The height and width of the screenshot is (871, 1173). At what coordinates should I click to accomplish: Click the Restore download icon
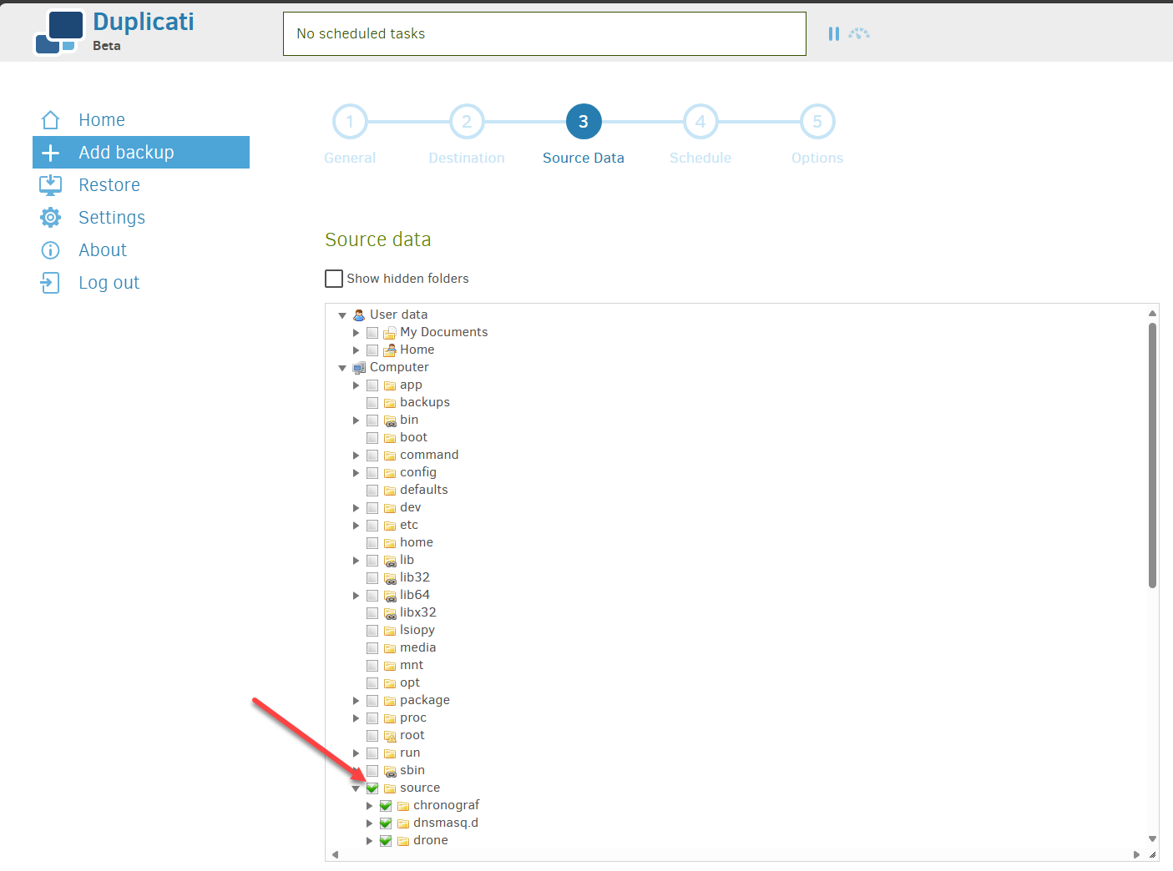click(x=50, y=184)
